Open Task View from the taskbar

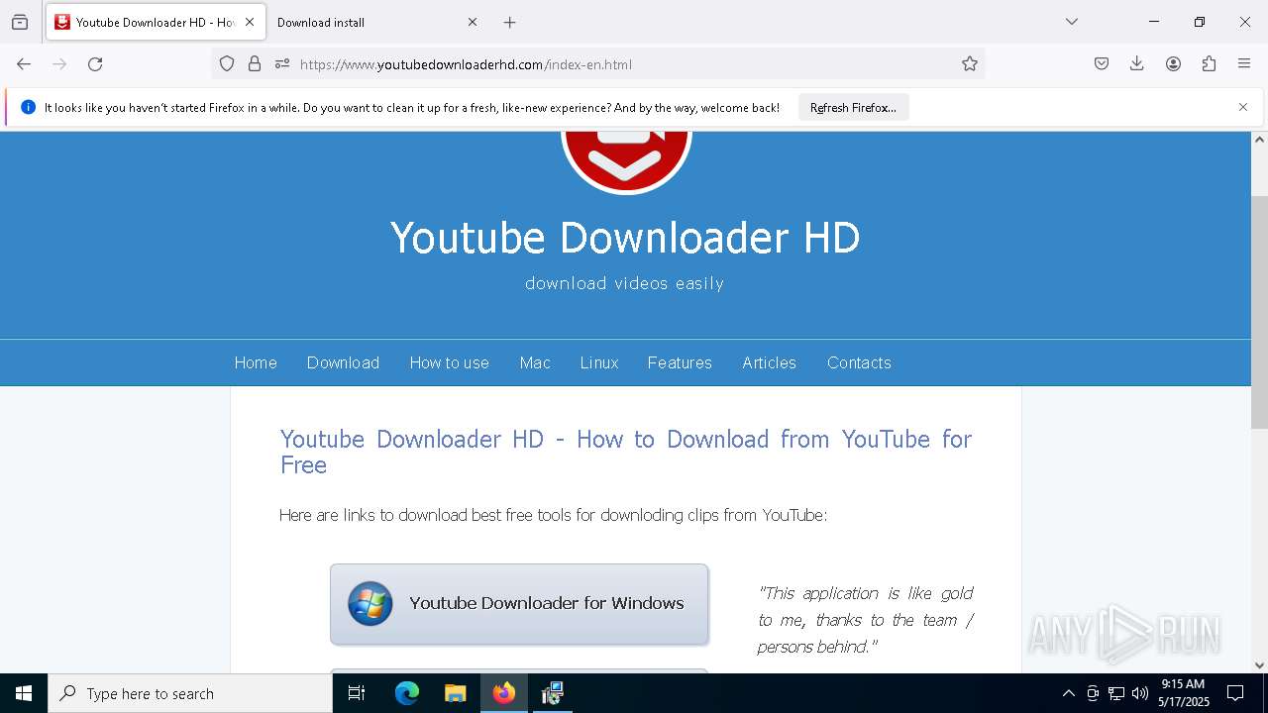357,693
